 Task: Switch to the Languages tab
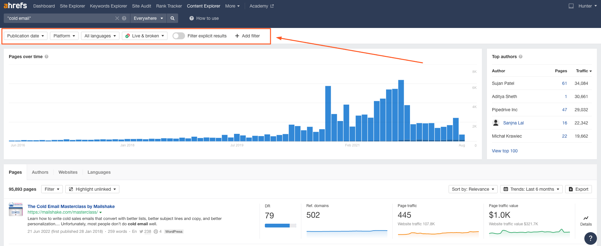(99, 172)
